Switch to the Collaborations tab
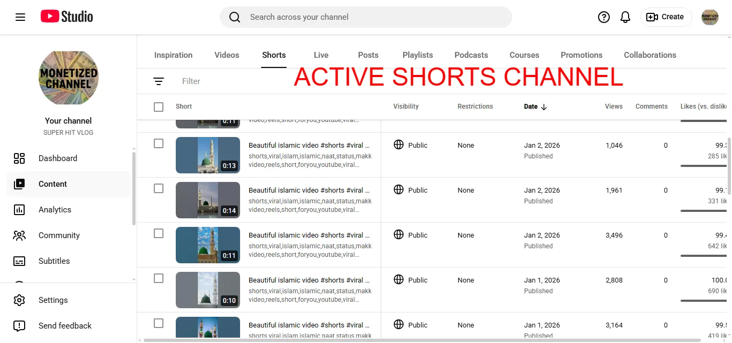This screenshot has width=732, height=343. click(650, 55)
